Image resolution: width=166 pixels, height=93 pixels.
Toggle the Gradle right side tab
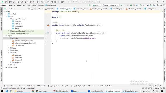165,39
